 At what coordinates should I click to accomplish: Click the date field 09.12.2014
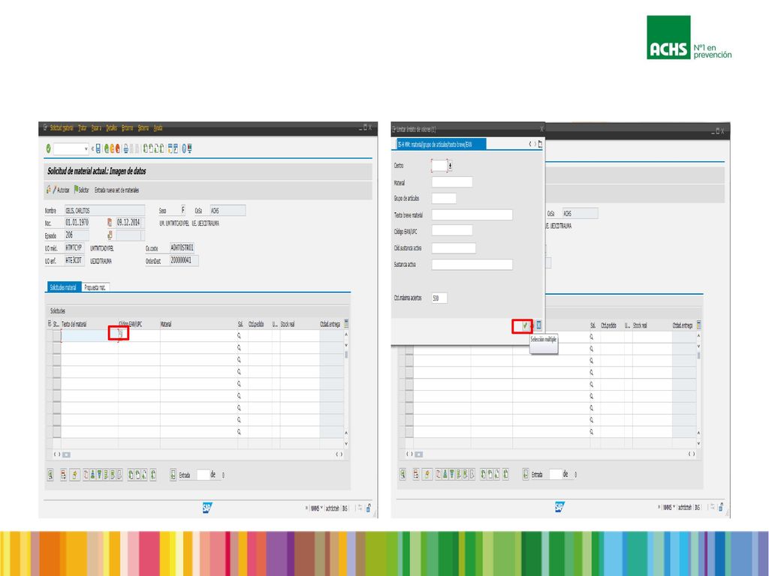coord(129,223)
